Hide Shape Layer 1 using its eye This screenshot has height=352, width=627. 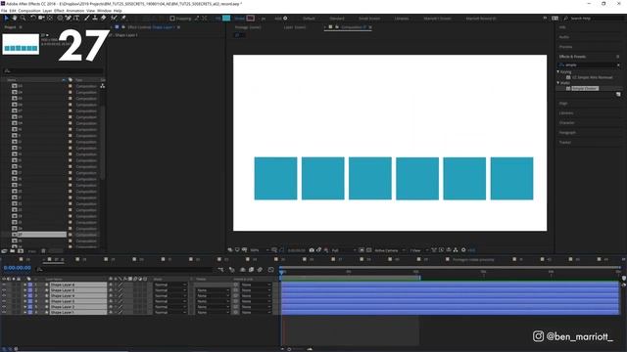4,313
